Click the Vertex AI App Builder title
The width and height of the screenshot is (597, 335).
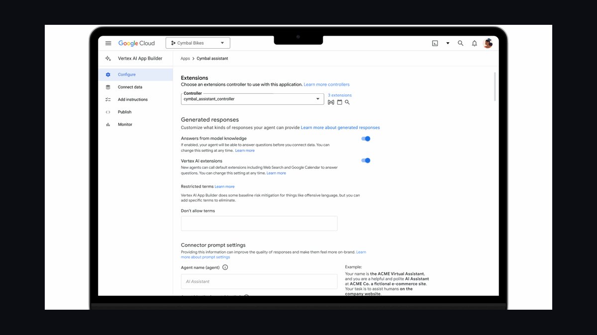[140, 58]
